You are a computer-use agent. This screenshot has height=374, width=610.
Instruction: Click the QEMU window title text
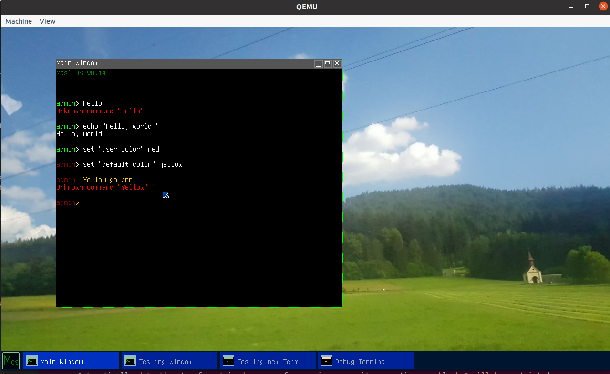(x=306, y=6)
